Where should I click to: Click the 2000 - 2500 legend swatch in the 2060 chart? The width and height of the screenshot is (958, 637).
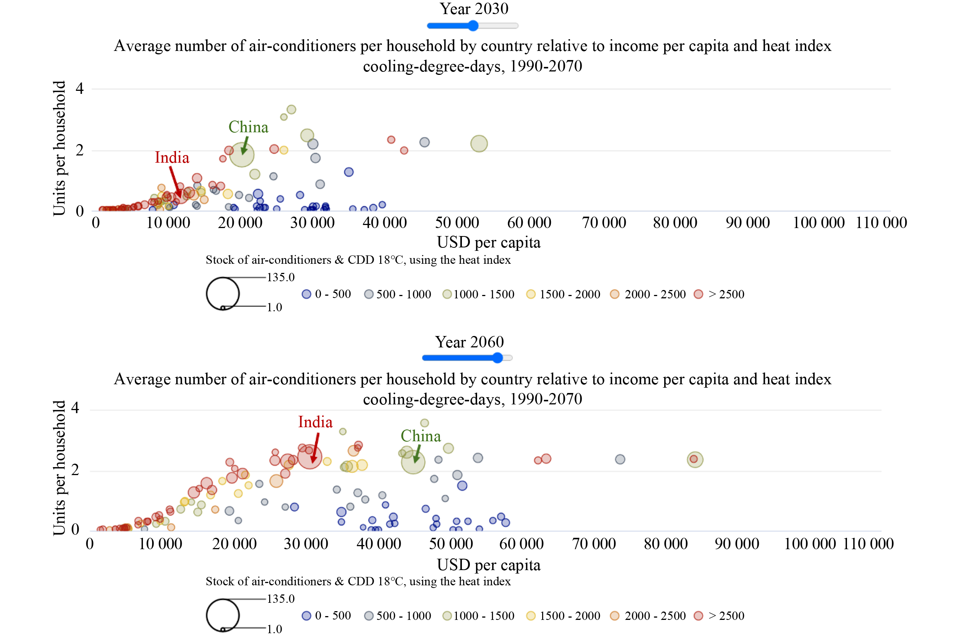[x=615, y=616]
